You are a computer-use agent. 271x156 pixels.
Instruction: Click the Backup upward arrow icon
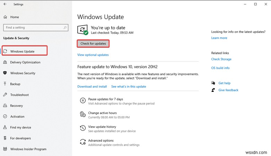5,84
